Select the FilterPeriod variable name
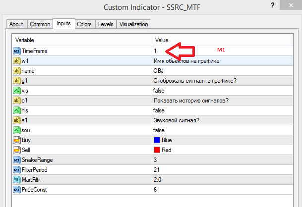Viewport: 302px width, 207px height. pos(35,170)
